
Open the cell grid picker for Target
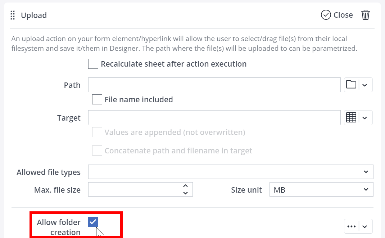[x=351, y=117]
